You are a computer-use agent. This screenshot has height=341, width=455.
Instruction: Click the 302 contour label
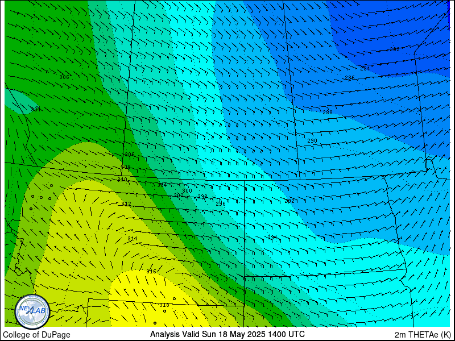pyautogui.click(x=179, y=196)
